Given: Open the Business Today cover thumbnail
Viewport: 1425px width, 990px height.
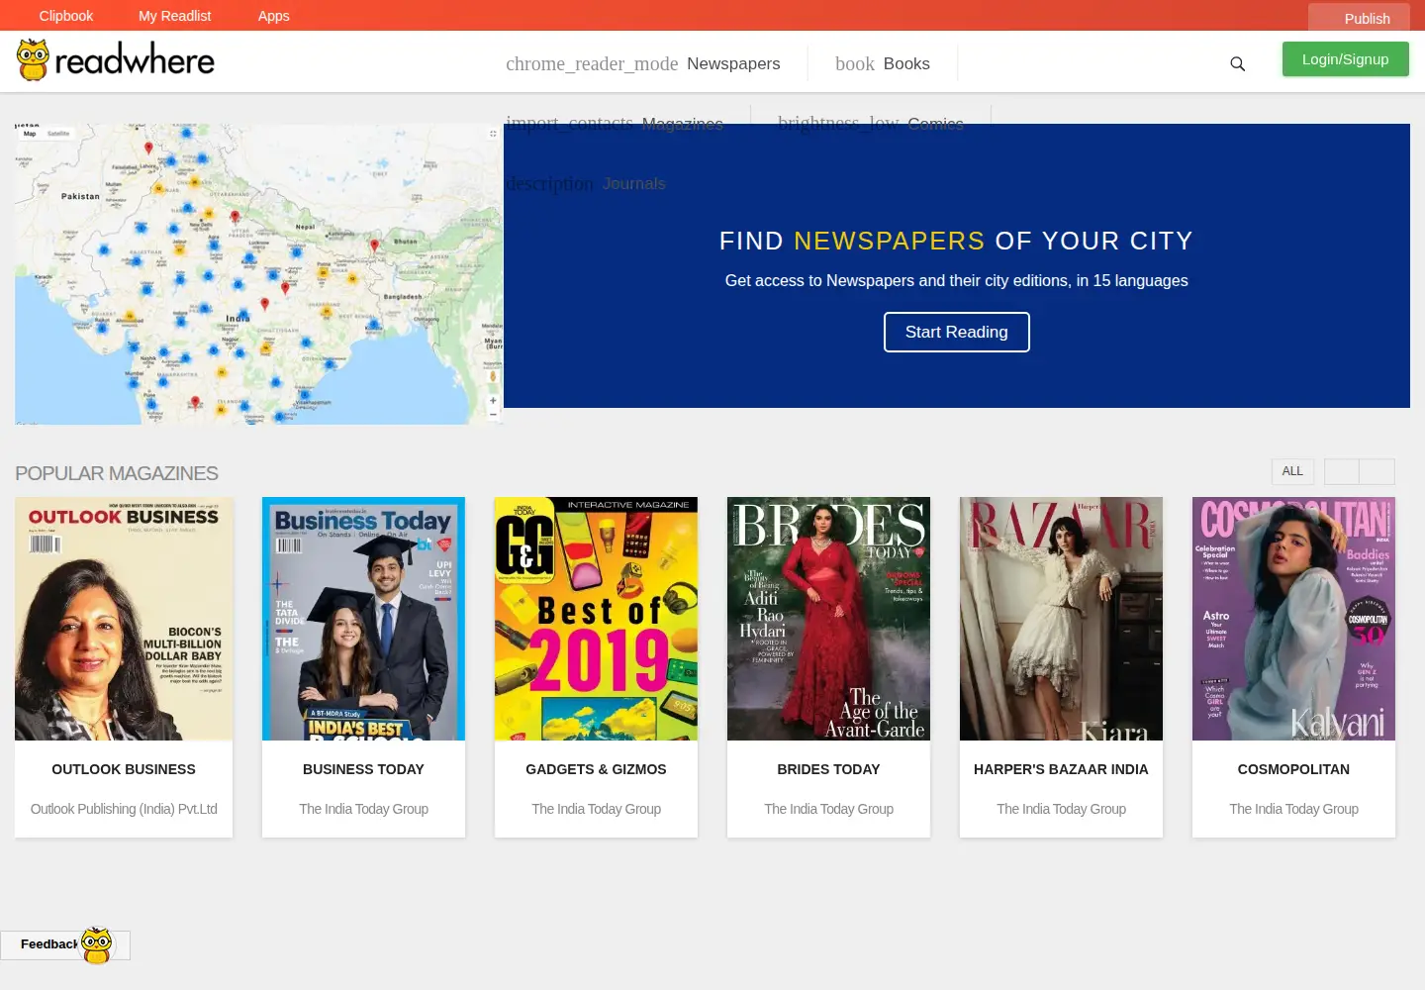Looking at the screenshot, I should [x=363, y=619].
